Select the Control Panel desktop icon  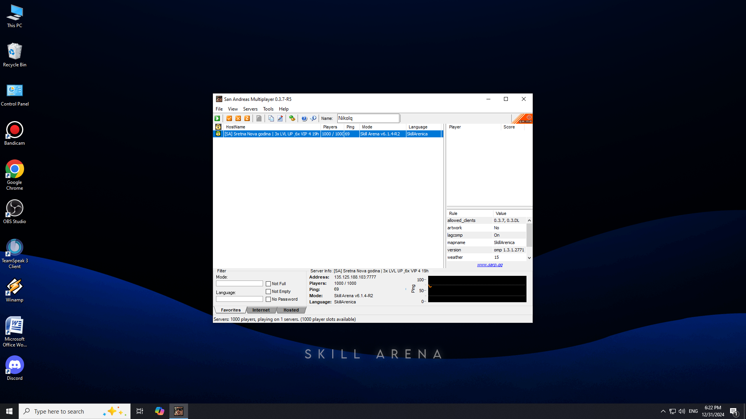point(15,95)
